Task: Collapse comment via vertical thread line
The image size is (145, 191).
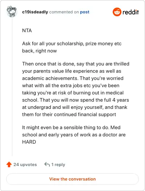Action: tap(12, 86)
